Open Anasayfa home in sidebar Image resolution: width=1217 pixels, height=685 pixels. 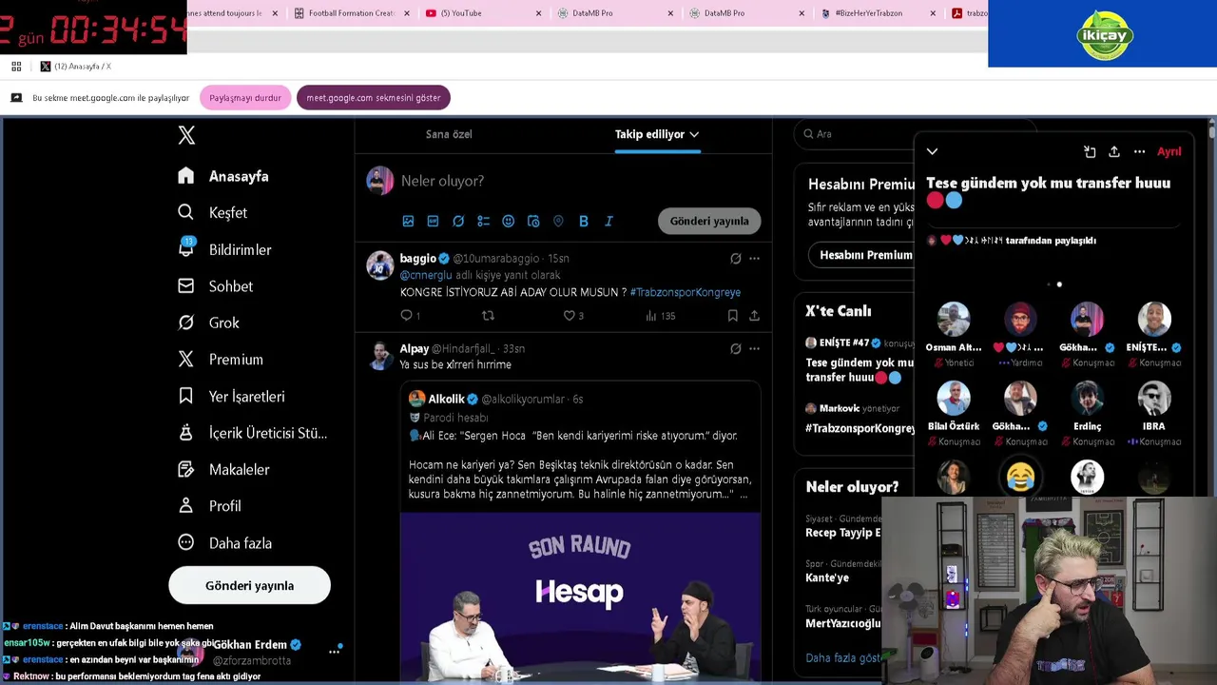[223, 176]
